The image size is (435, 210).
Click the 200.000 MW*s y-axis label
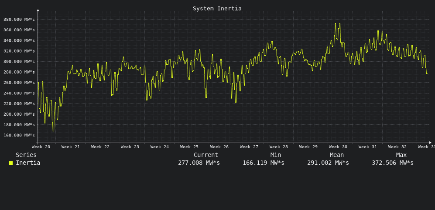19,114
